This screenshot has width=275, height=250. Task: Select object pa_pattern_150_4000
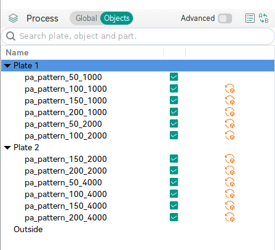(x=66, y=206)
